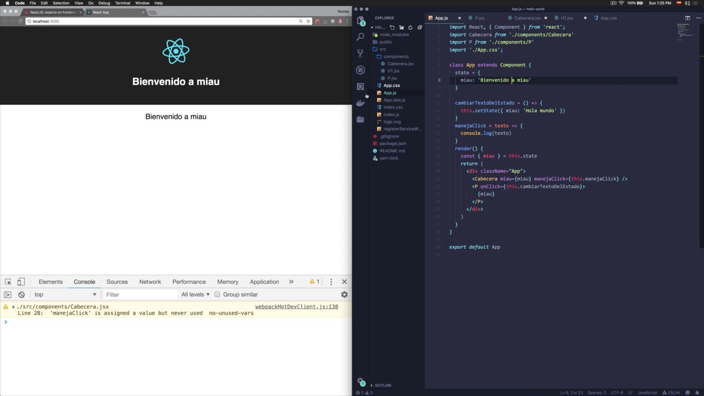This screenshot has height=396, width=704.
Task: Open the Docker view in activity bar
Action: click(x=361, y=103)
